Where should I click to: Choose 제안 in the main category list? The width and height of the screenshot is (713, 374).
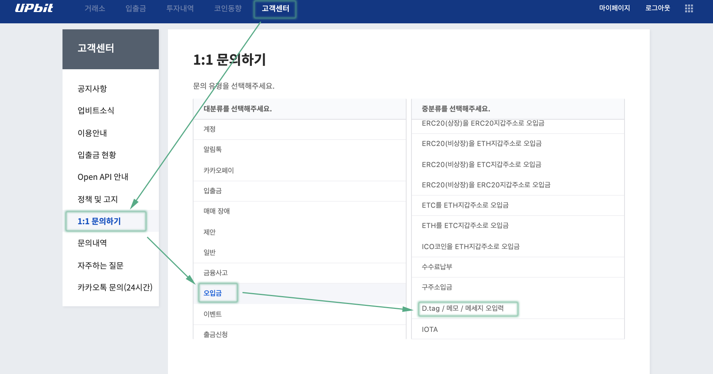(300, 232)
